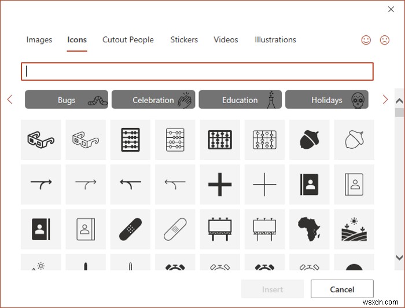This screenshot has height=308, width=405.
Task: Select the thin plus sign icon
Action: (x=264, y=185)
